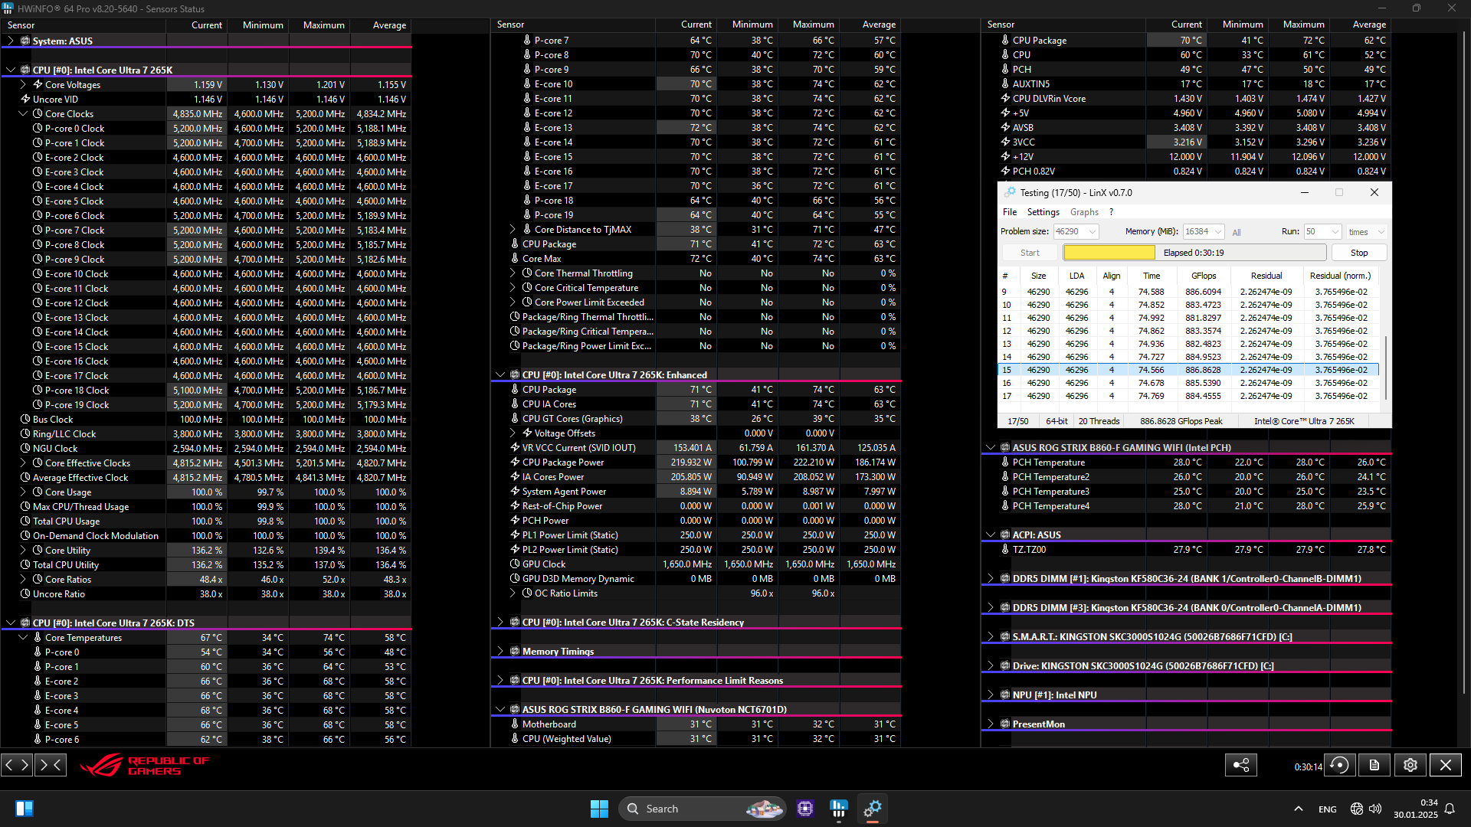The height and width of the screenshot is (827, 1471).
Task: Open HWiNFO sensor settings gear
Action: (1410, 765)
